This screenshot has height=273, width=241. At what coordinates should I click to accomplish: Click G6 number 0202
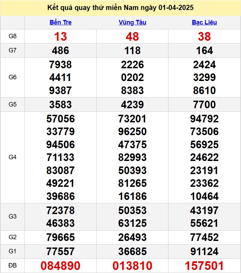(x=132, y=78)
